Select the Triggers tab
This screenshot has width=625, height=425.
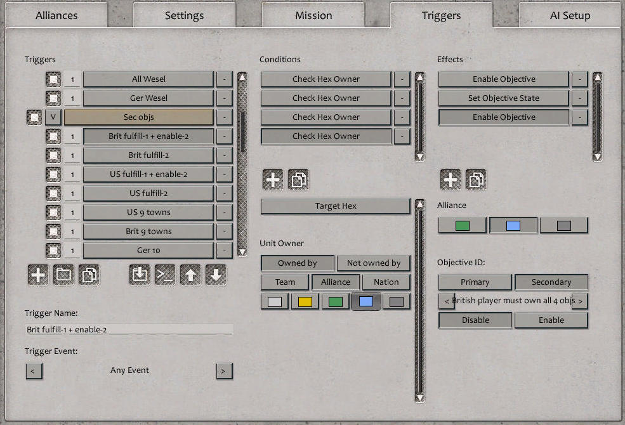[x=441, y=15]
